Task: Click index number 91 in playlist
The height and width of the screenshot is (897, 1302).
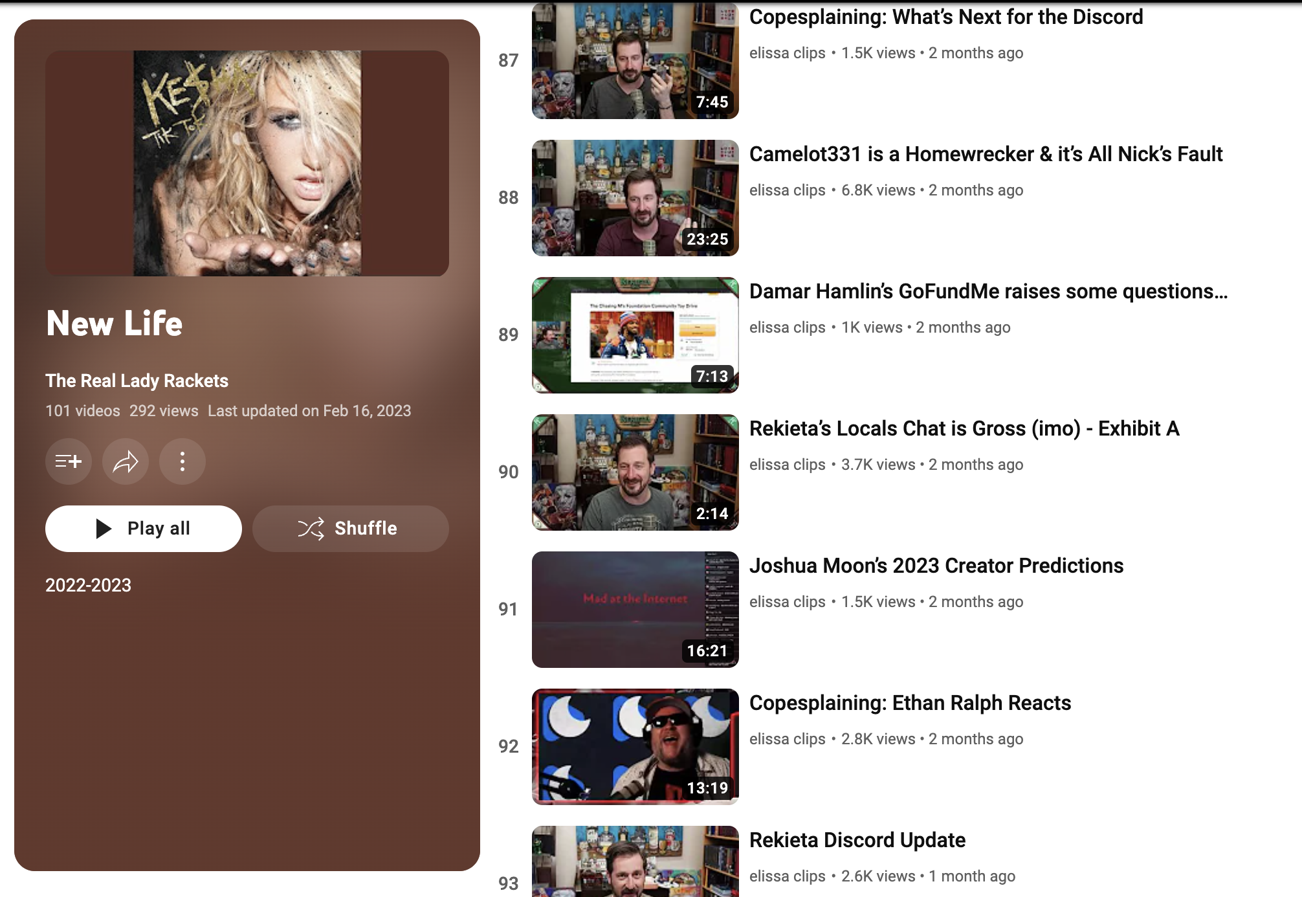Action: tap(509, 610)
